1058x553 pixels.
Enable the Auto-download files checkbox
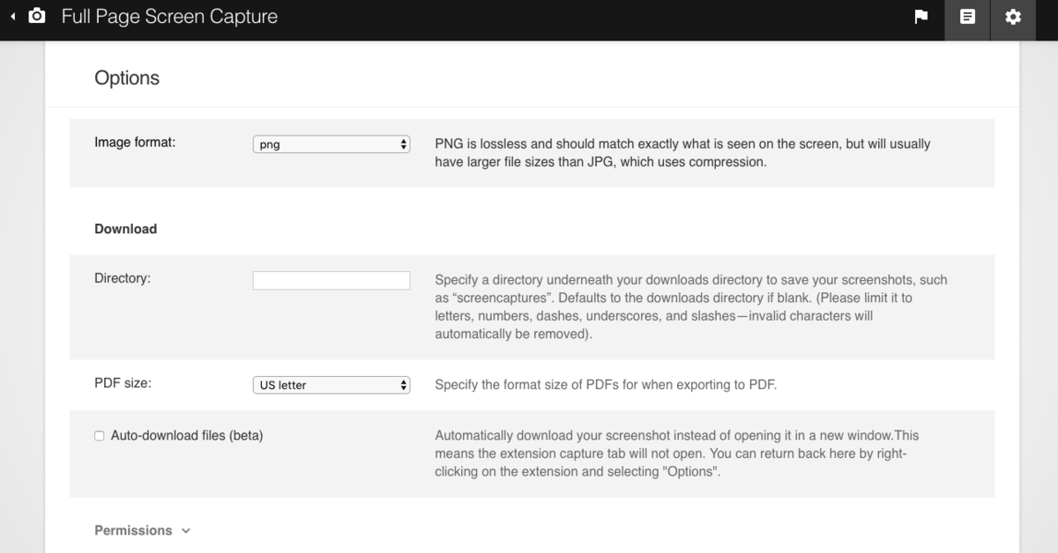[x=100, y=436]
